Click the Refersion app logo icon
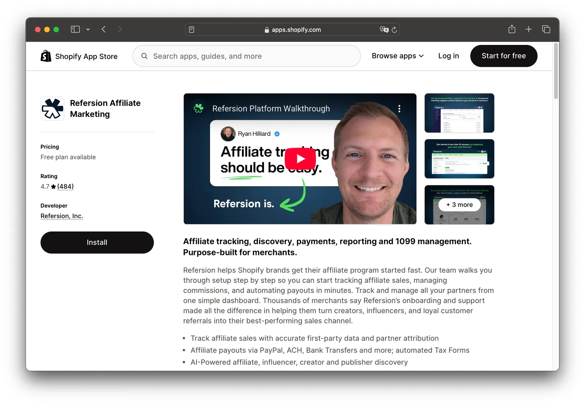Screen dimensions: 585x405 click(53, 108)
